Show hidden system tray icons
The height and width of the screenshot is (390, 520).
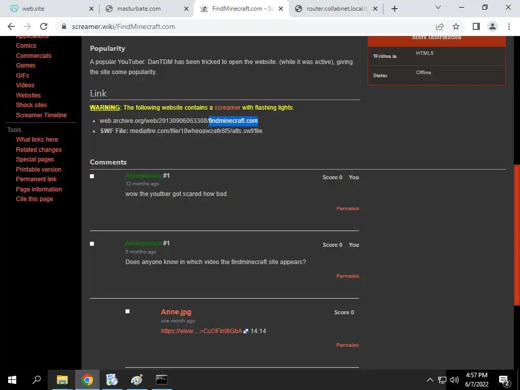(x=430, y=380)
